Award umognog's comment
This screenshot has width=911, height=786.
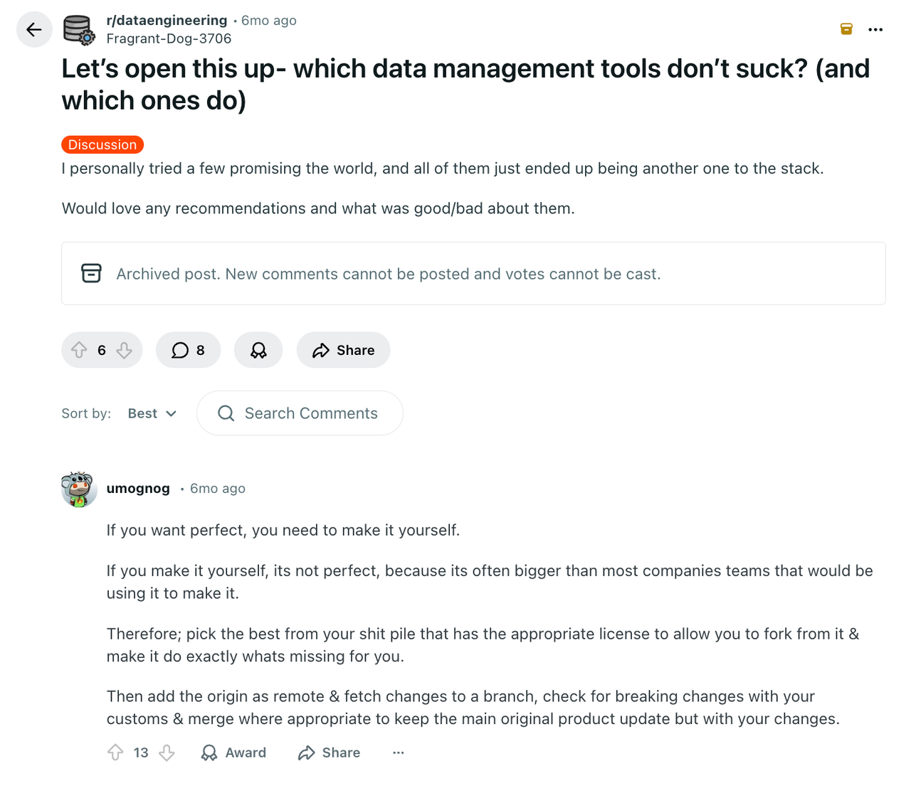(x=233, y=753)
